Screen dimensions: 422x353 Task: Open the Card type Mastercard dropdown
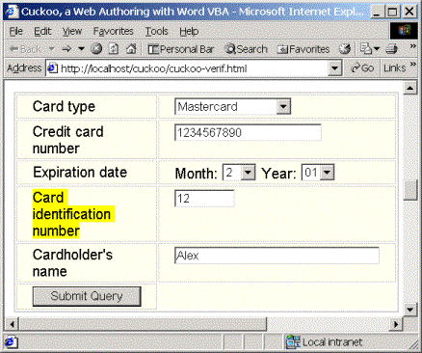tap(232, 106)
